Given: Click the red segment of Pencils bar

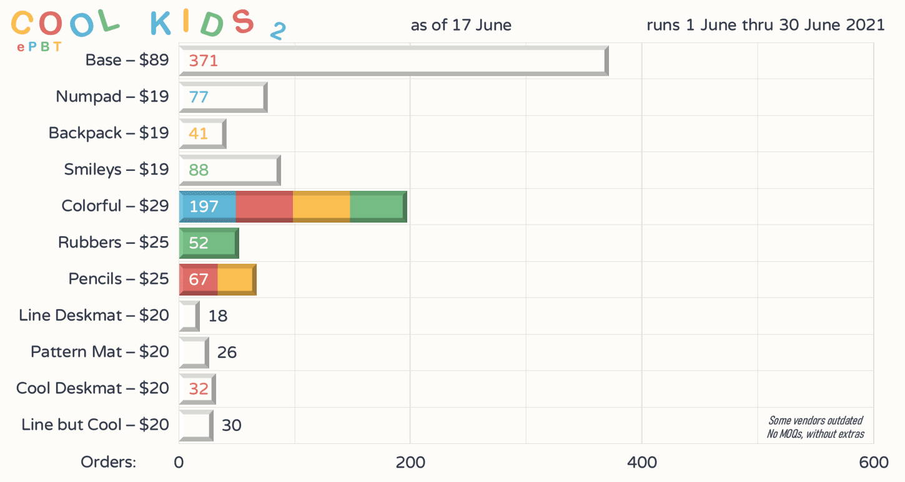Looking at the screenshot, I should point(198,279).
